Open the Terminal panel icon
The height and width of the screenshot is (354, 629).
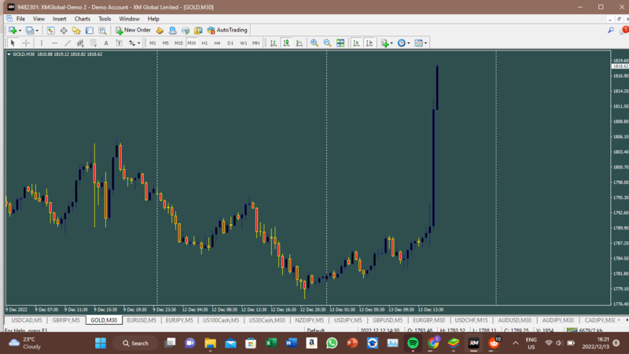coord(89,30)
